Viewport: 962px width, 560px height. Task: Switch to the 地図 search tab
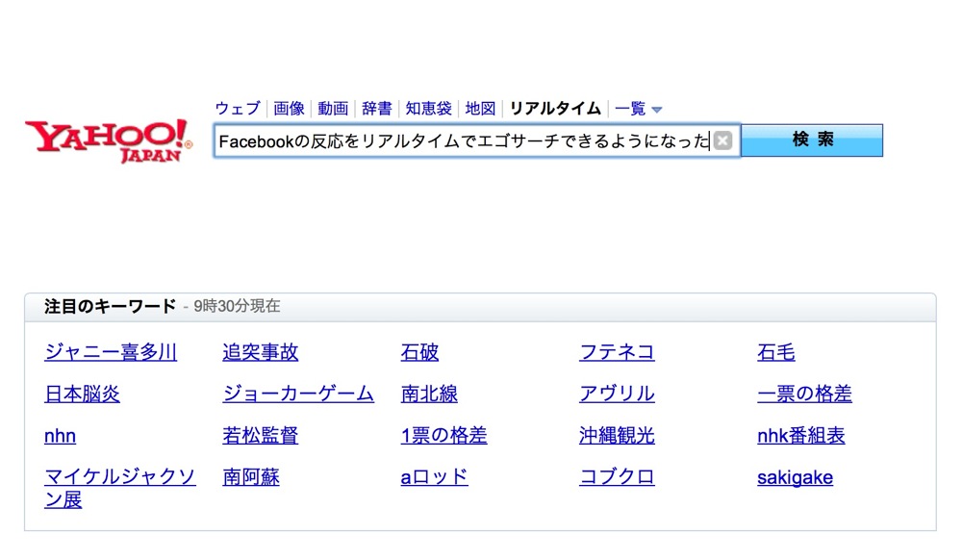pos(480,109)
